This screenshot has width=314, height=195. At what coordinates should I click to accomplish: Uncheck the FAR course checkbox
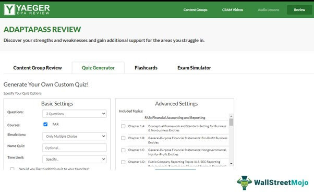45,124
